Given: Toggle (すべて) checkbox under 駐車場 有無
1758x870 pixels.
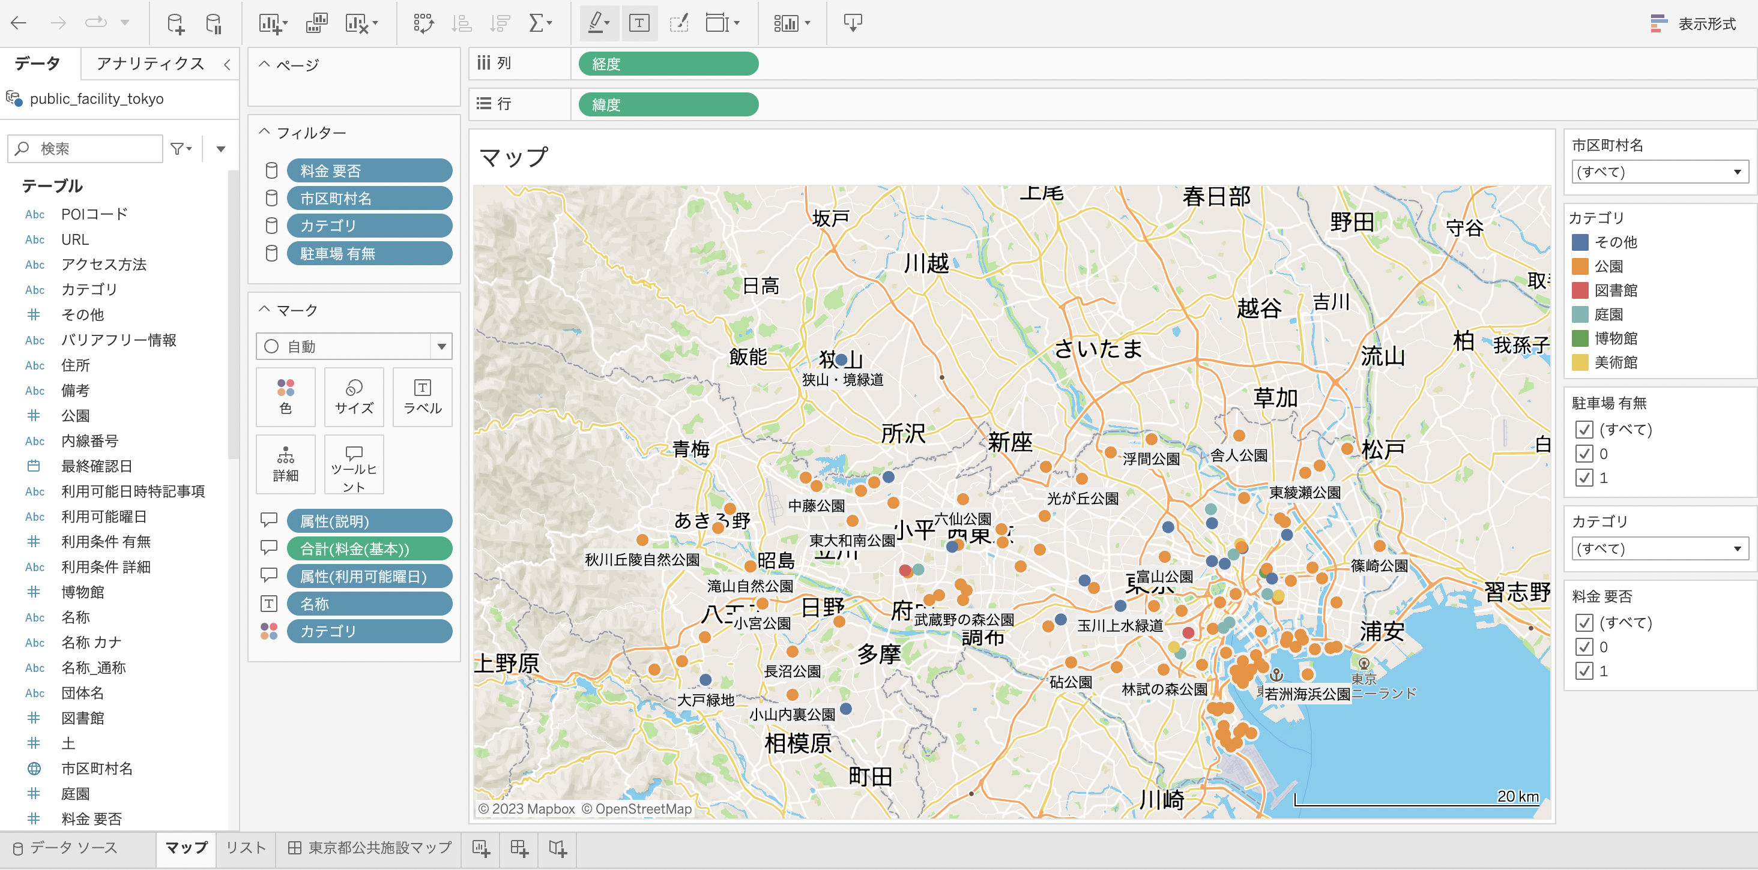Looking at the screenshot, I should point(1584,430).
